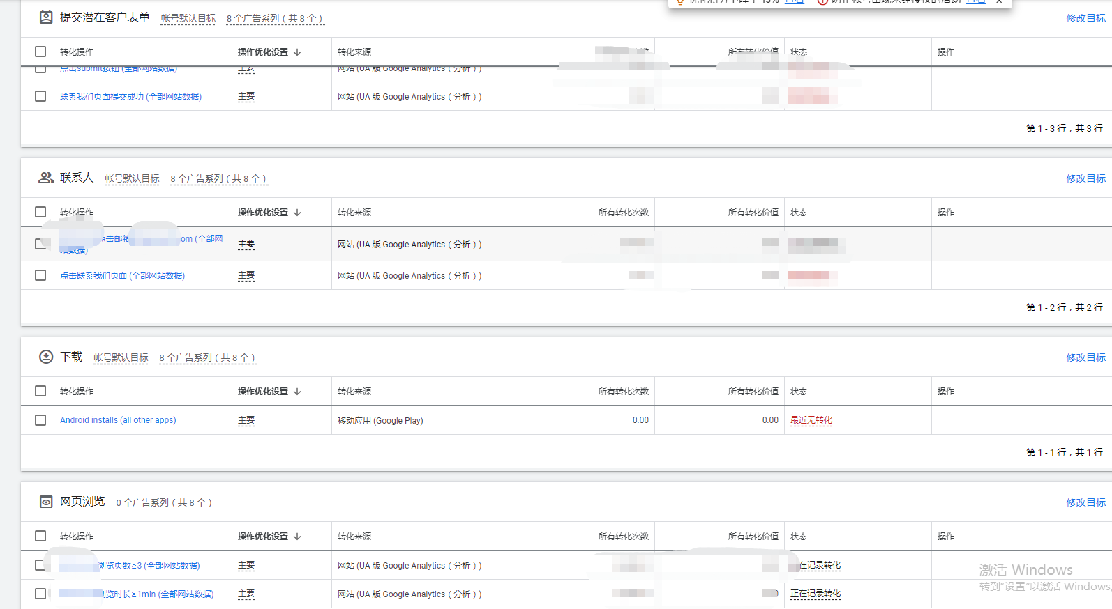Sort 联系人 table by 所有转化次数 column
The height and width of the screenshot is (609, 1112).
point(624,213)
